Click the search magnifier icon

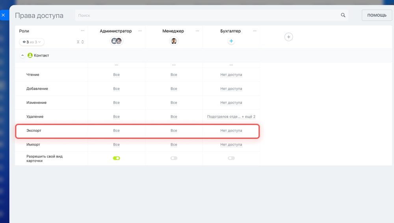point(343,15)
